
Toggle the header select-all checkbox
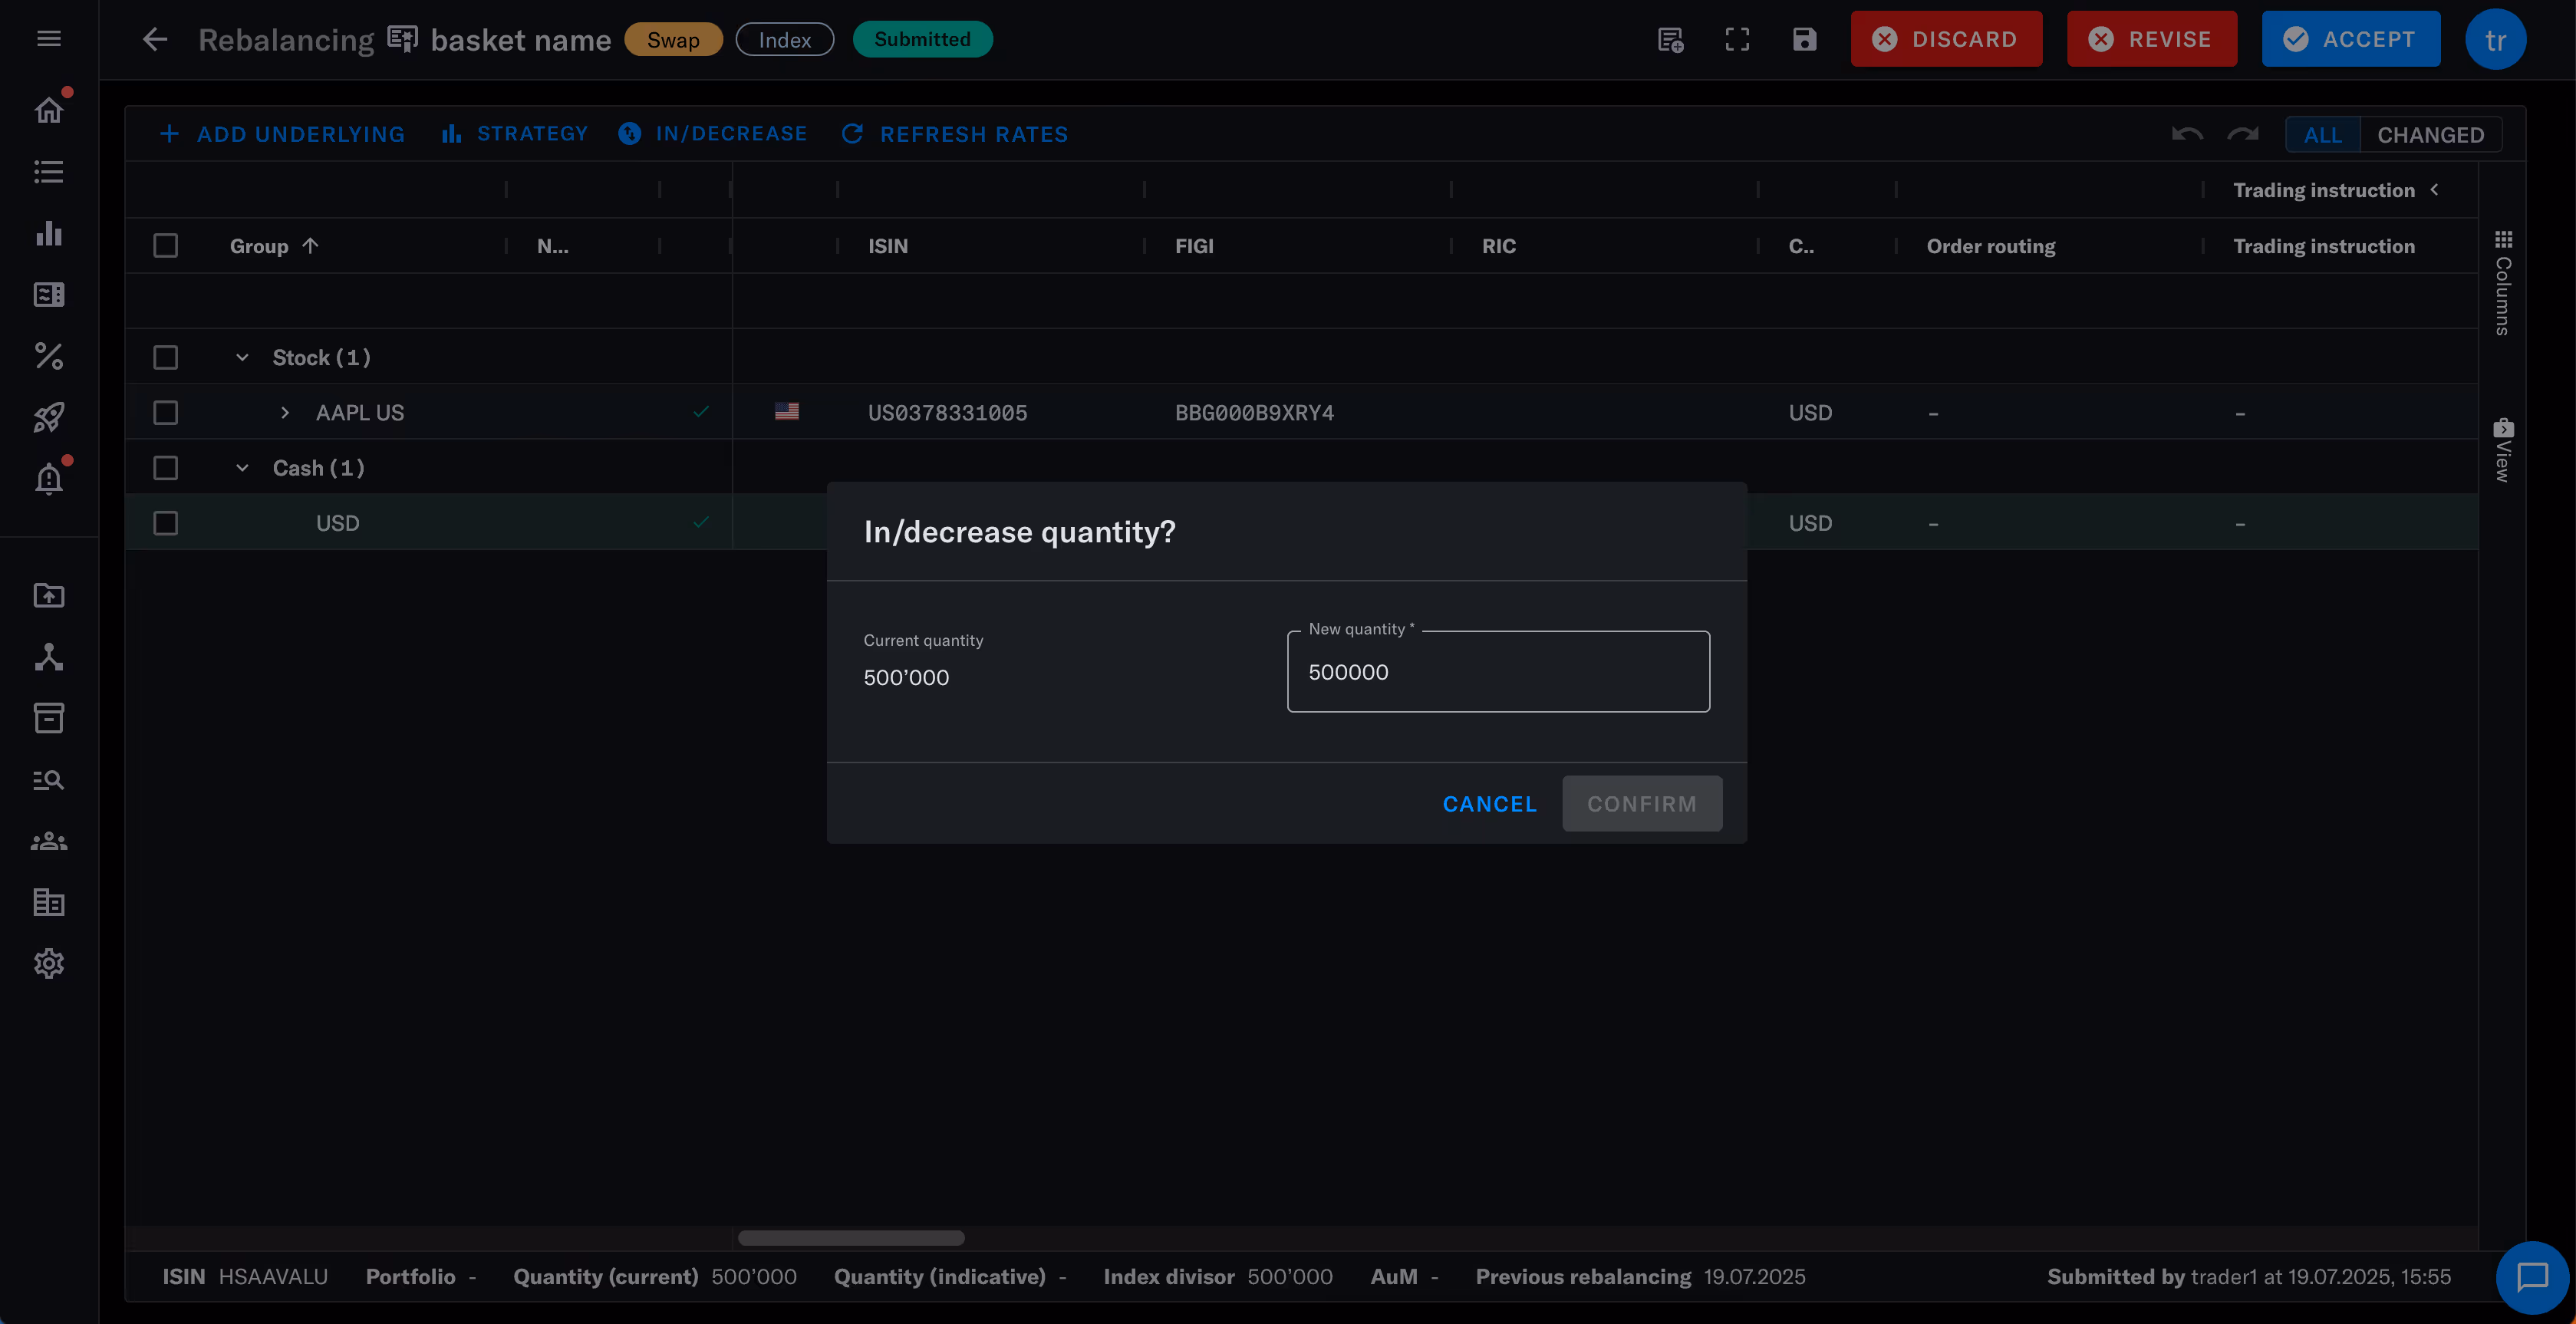click(166, 246)
